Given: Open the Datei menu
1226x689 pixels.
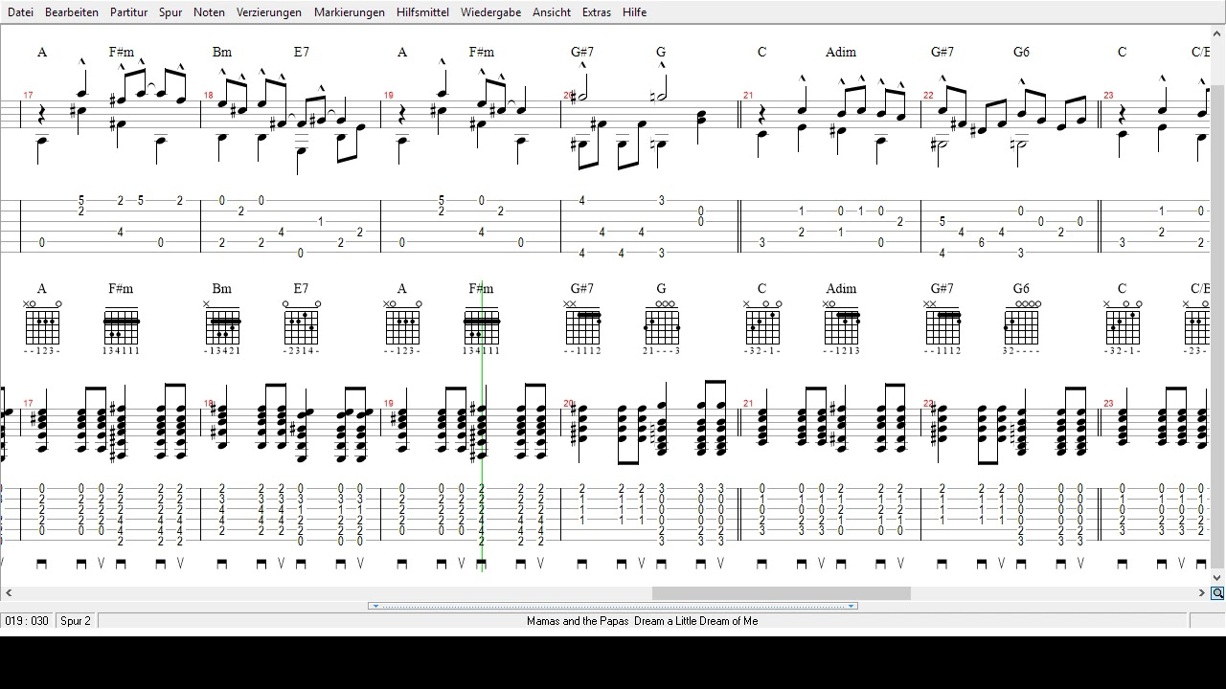Looking at the screenshot, I should 20,12.
